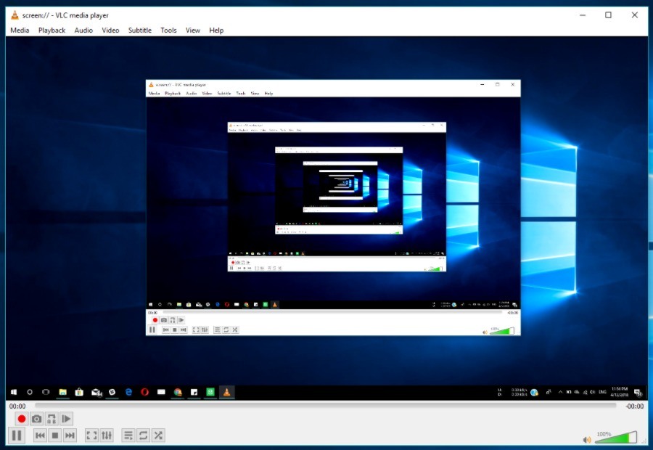
Task: Skip to next media item
Action: tap(70, 435)
